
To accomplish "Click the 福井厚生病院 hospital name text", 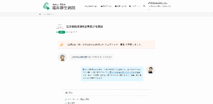I will tap(64, 8).
